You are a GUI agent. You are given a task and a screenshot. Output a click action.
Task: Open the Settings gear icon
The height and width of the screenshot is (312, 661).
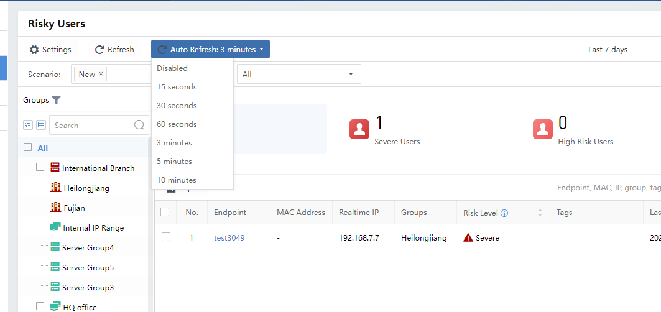[x=35, y=50]
